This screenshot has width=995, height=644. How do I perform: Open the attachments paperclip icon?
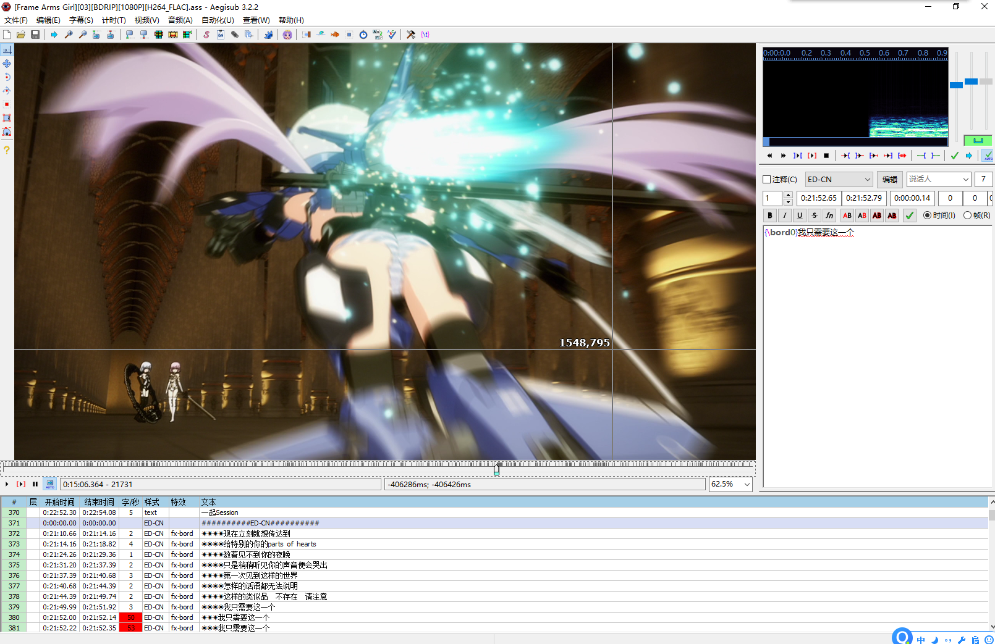235,35
